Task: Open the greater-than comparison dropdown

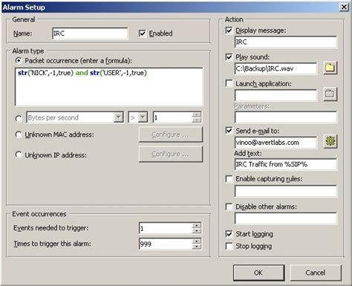Action: pyautogui.click(x=143, y=117)
